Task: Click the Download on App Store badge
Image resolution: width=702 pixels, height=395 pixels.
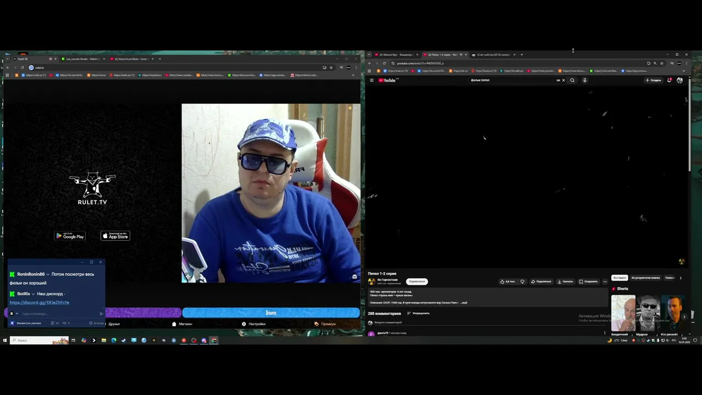Action: click(x=115, y=236)
